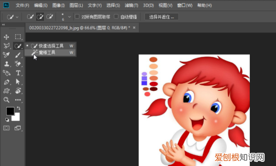
Task: Open the 窗口(W) menu
Action: pyautogui.click(x=185, y=6)
